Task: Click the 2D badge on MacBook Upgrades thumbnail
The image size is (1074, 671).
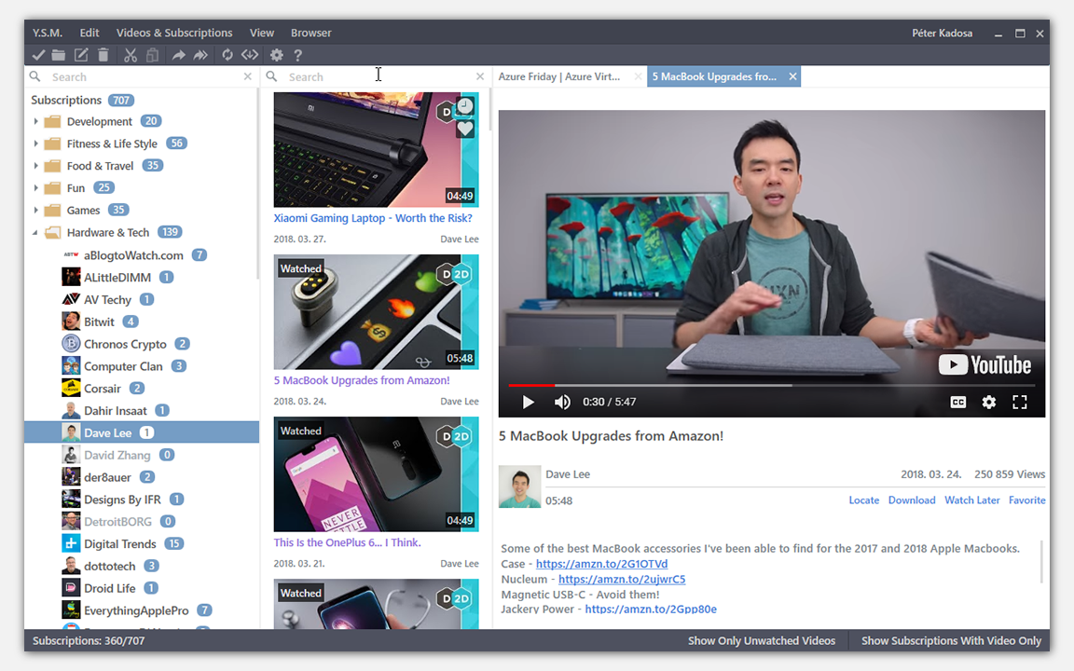Action: [462, 275]
